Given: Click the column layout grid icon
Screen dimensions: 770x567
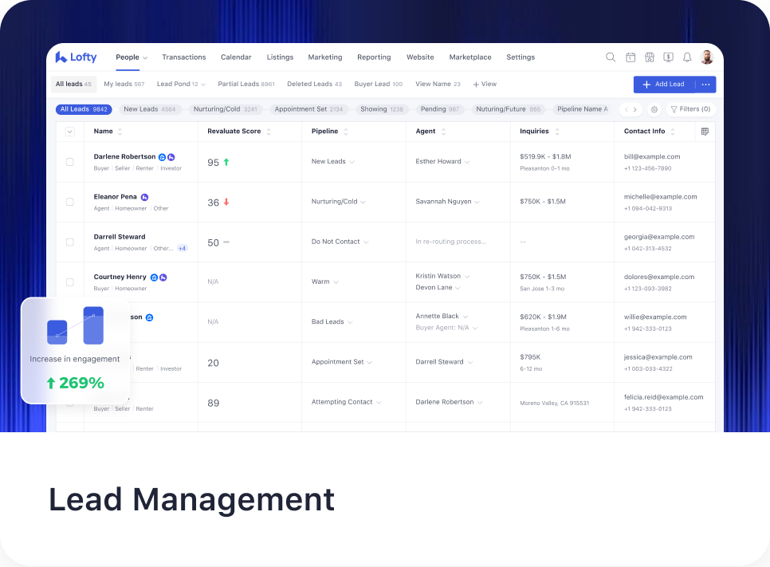Looking at the screenshot, I should pyautogui.click(x=705, y=132).
